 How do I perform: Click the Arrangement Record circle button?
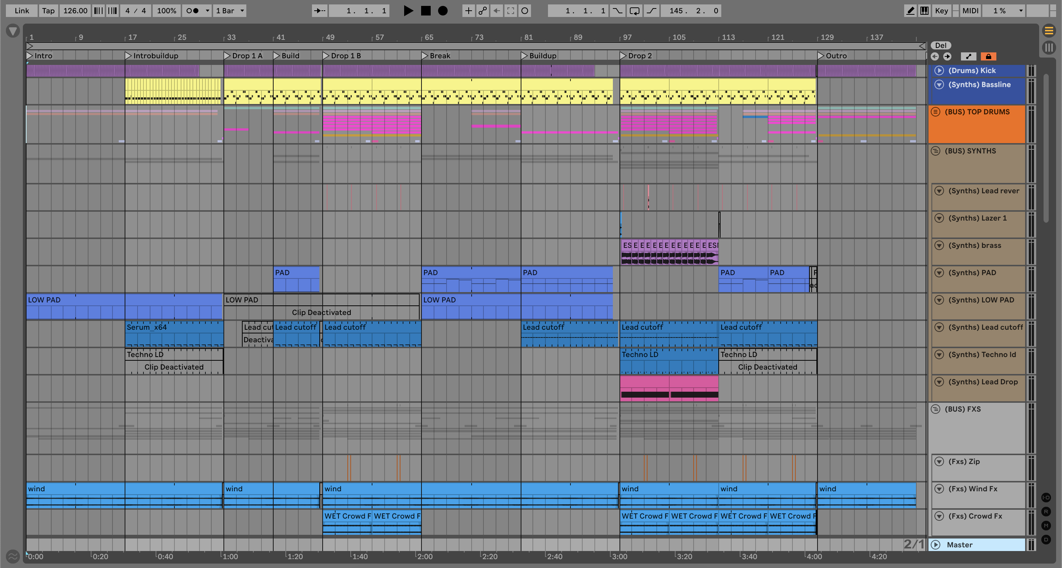(443, 11)
